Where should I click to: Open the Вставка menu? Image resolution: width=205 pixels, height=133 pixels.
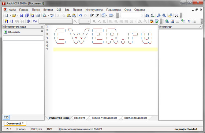click(48, 10)
